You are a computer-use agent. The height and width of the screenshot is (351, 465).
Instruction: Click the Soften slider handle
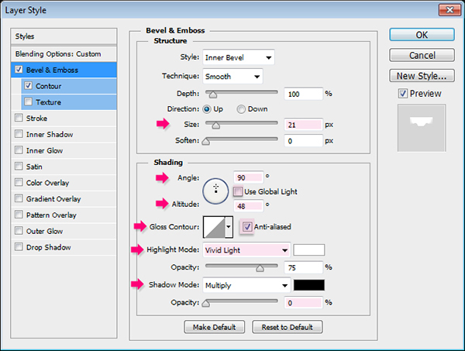[x=206, y=142]
